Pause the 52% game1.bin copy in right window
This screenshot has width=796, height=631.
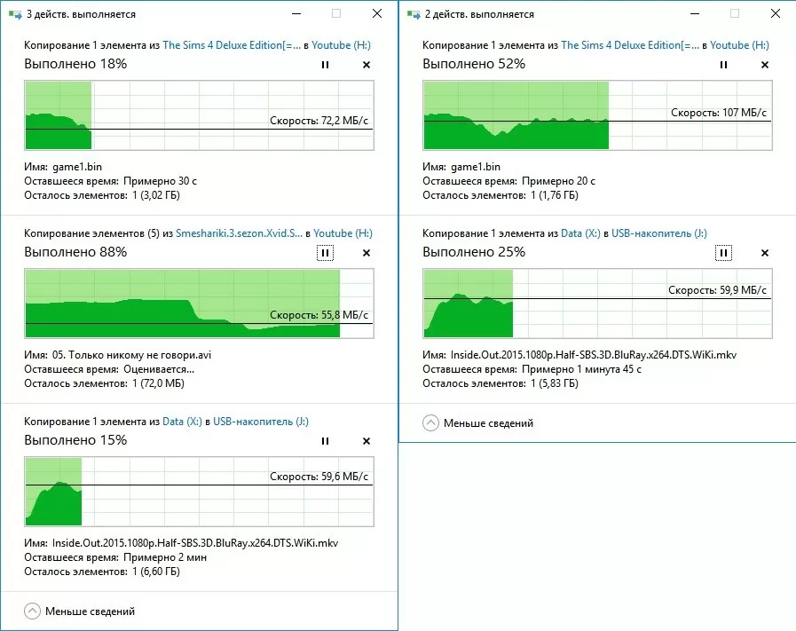pyautogui.click(x=723, y=65)
